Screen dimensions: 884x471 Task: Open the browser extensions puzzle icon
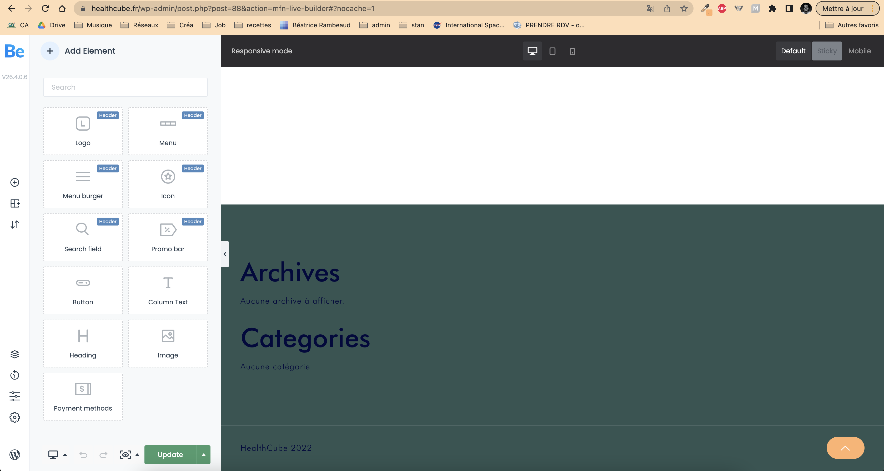tap(772, 9)
